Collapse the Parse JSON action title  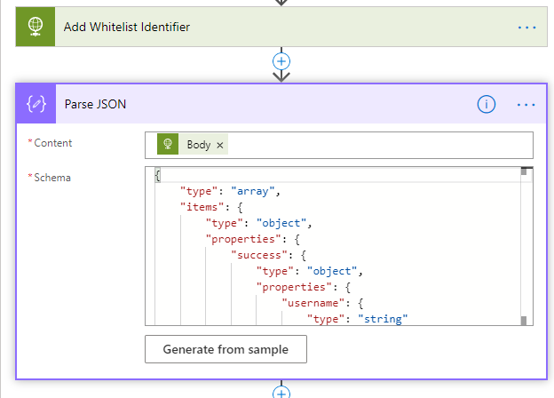click(95, 104)
